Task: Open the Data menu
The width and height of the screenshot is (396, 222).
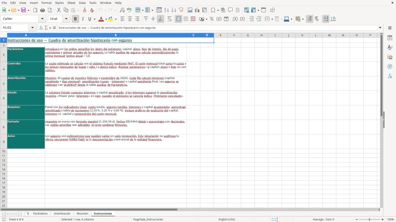Action: coord(82,3)
